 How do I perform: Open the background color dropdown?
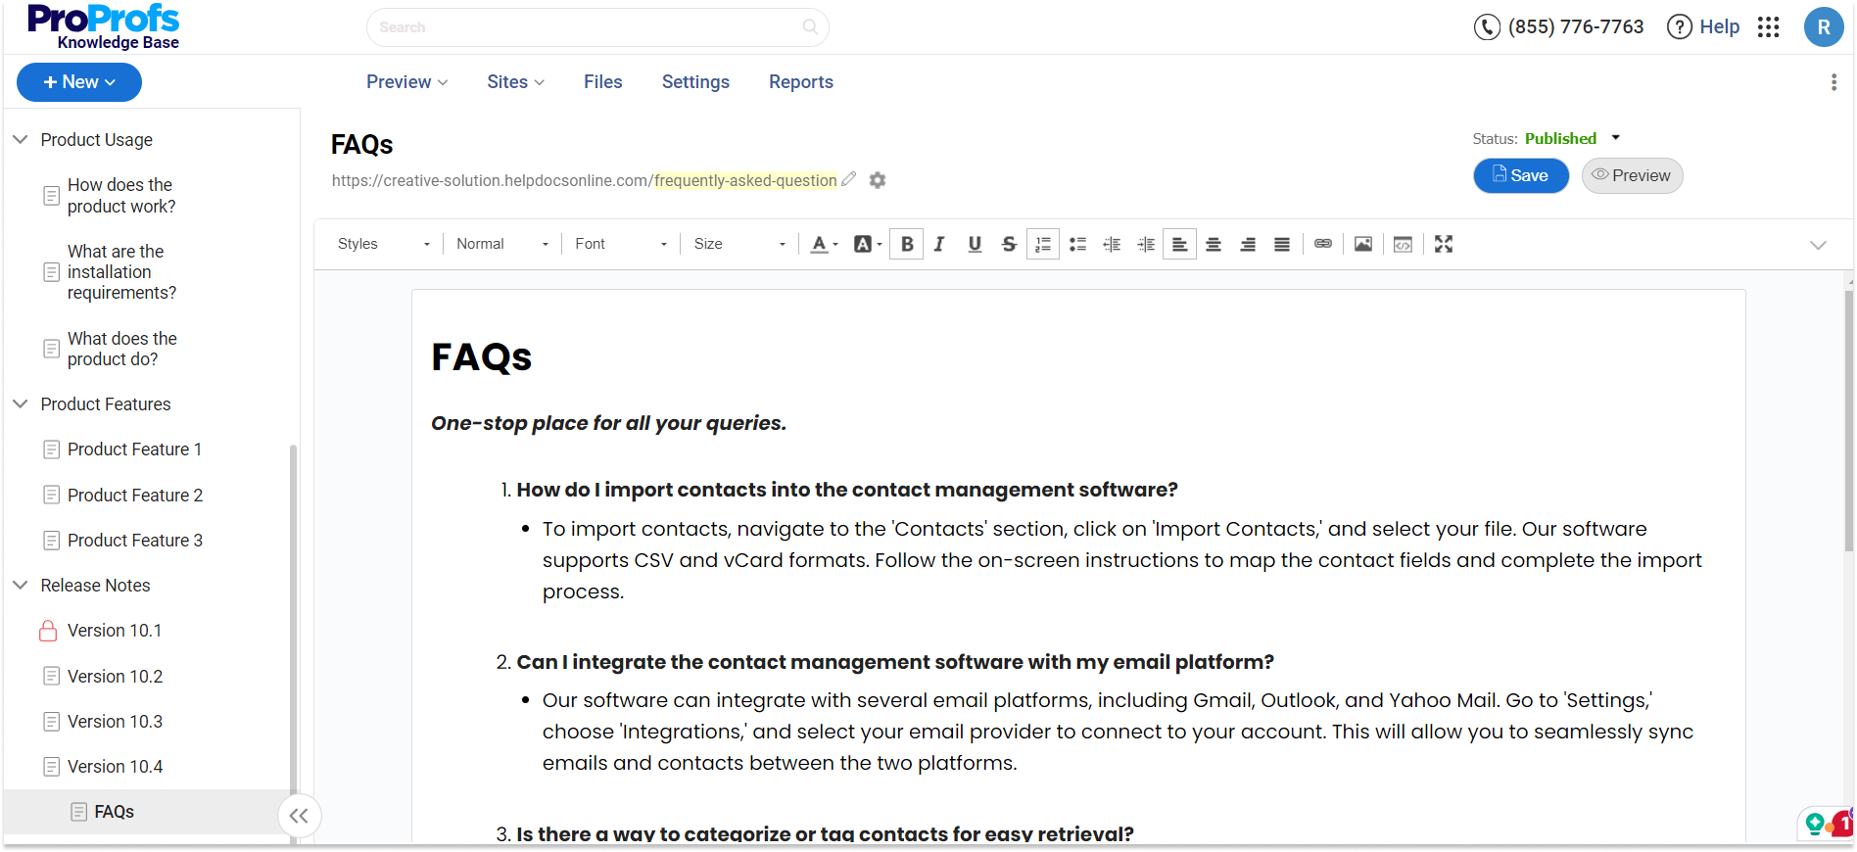point(868,244)
